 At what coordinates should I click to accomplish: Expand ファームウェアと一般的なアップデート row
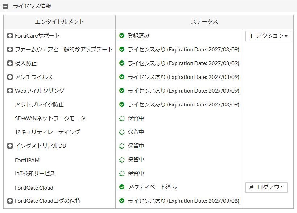click(10, 50)
